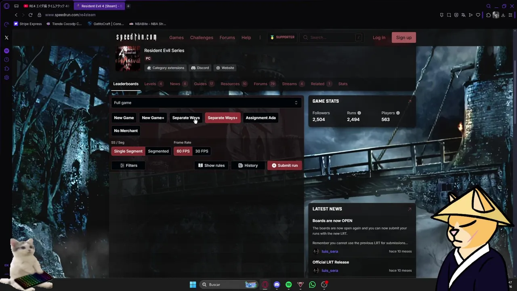Open the three-dot more menu in site header
Image resolution: width=517 pixels, height=291 pixels.
click(260, 38)
